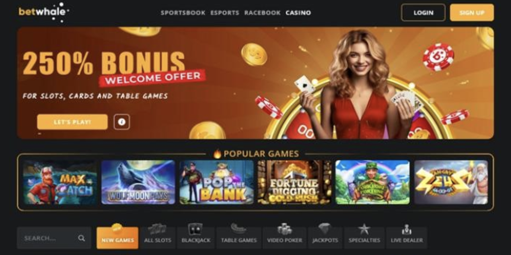
Task: Select the All Slots category icon
Action: click(158, 228)
